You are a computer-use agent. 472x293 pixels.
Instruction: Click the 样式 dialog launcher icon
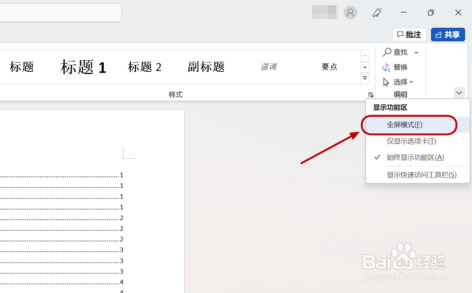371,95
